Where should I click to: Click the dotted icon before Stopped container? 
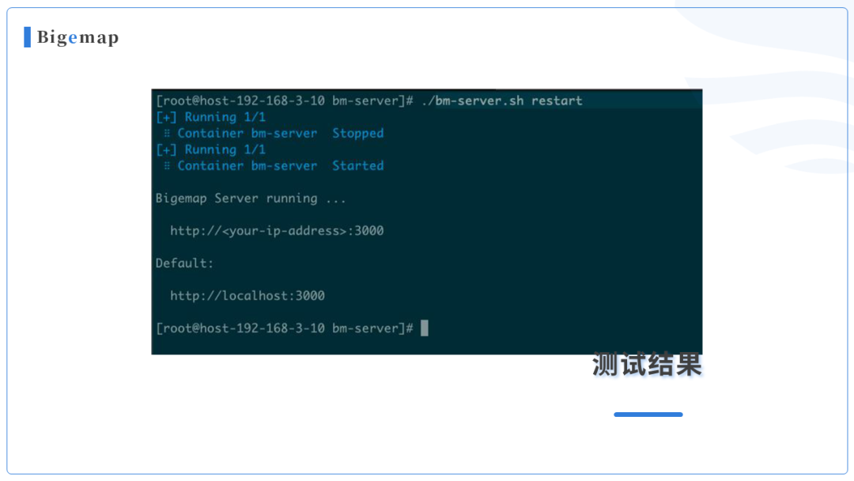(167, 134)
